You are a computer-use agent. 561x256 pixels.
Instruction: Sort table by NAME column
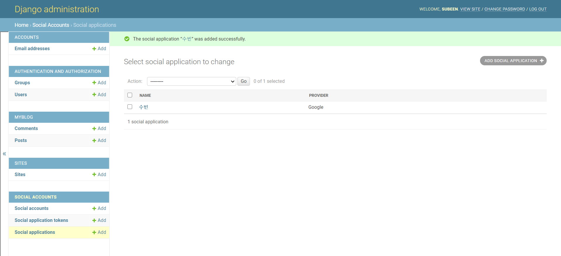tap(145, 95)
